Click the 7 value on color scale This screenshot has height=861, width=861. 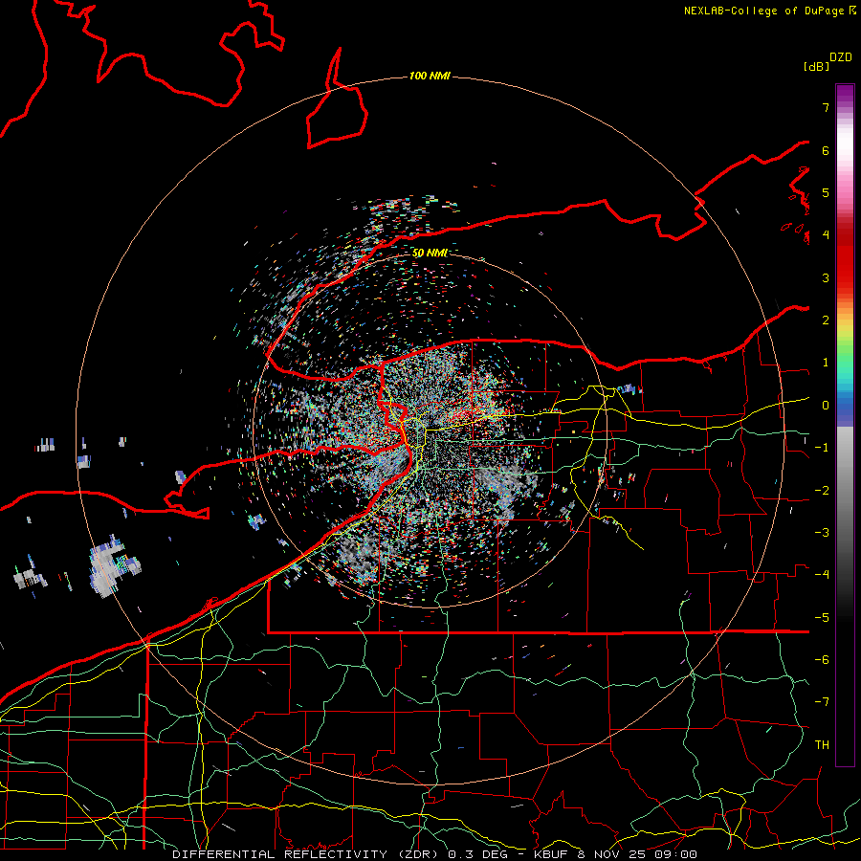click(x=826, y=107)
